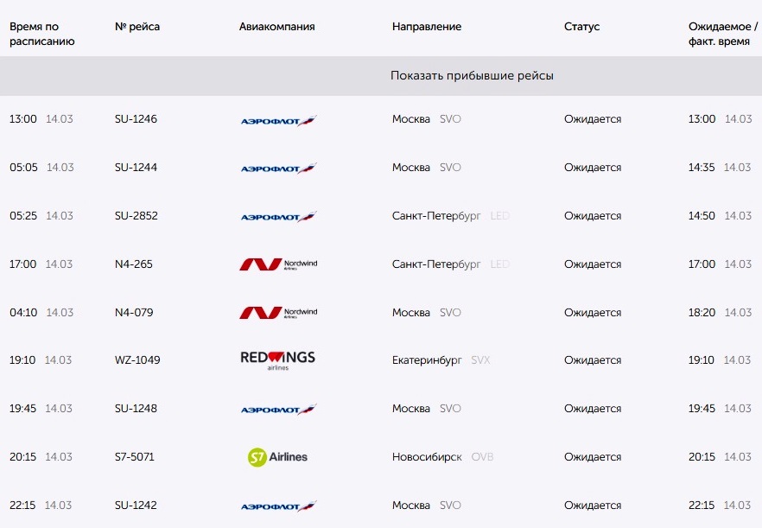
Task: Open flight number WZ-1049
Action: 137,359
